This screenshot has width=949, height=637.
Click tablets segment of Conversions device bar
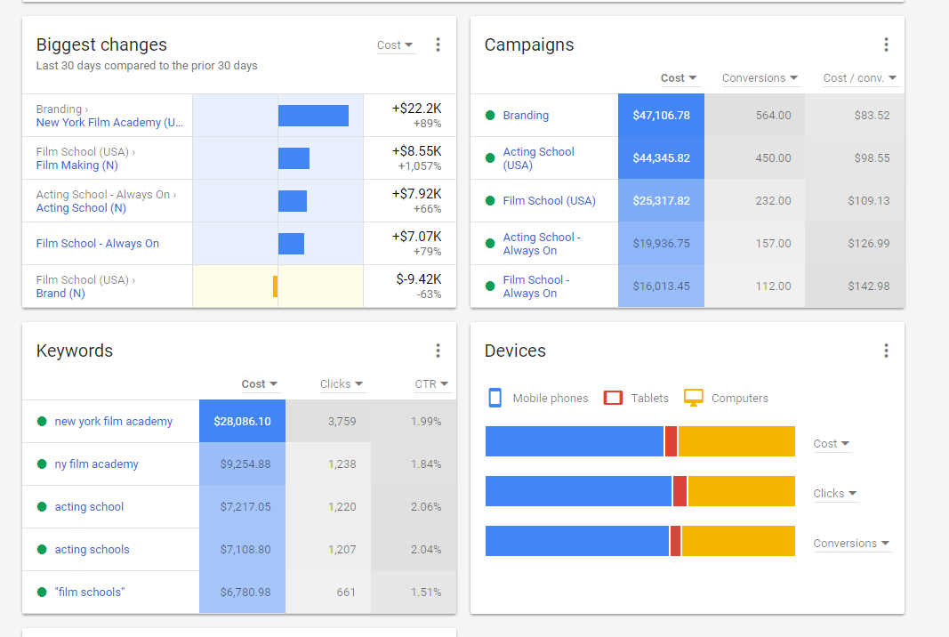pyautogui.click(x=675, y=541)
